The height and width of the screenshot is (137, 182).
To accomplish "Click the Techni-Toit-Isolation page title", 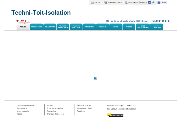I will pos(41,13).
